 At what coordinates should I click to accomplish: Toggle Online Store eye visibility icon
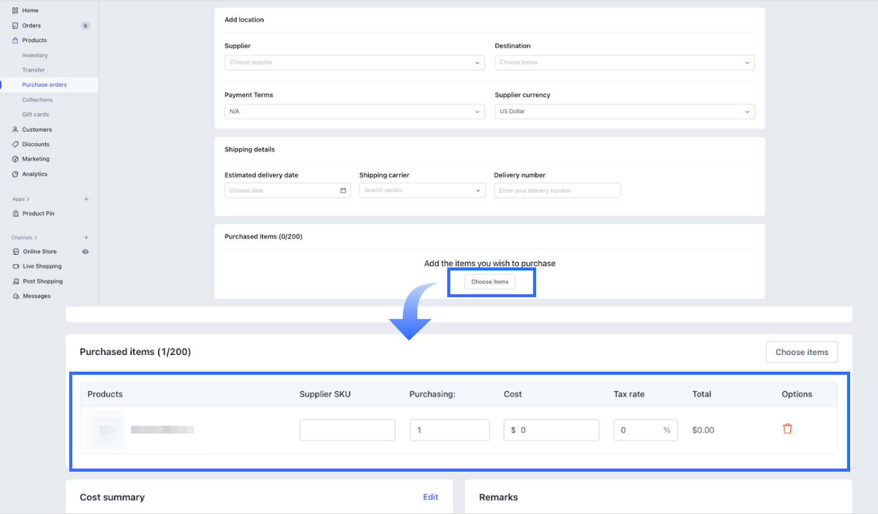pyautogui.click(x=85, y=252)
